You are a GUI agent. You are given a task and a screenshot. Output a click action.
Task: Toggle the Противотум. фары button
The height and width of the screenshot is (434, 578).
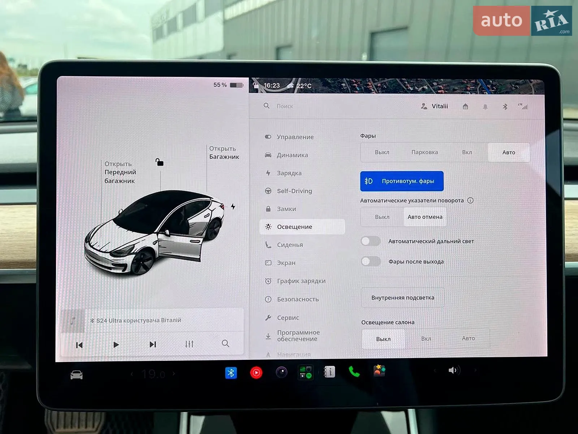402,181
